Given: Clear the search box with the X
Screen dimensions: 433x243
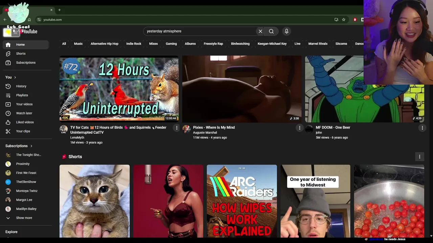Looking at the screenshot, I should (260, 31).
